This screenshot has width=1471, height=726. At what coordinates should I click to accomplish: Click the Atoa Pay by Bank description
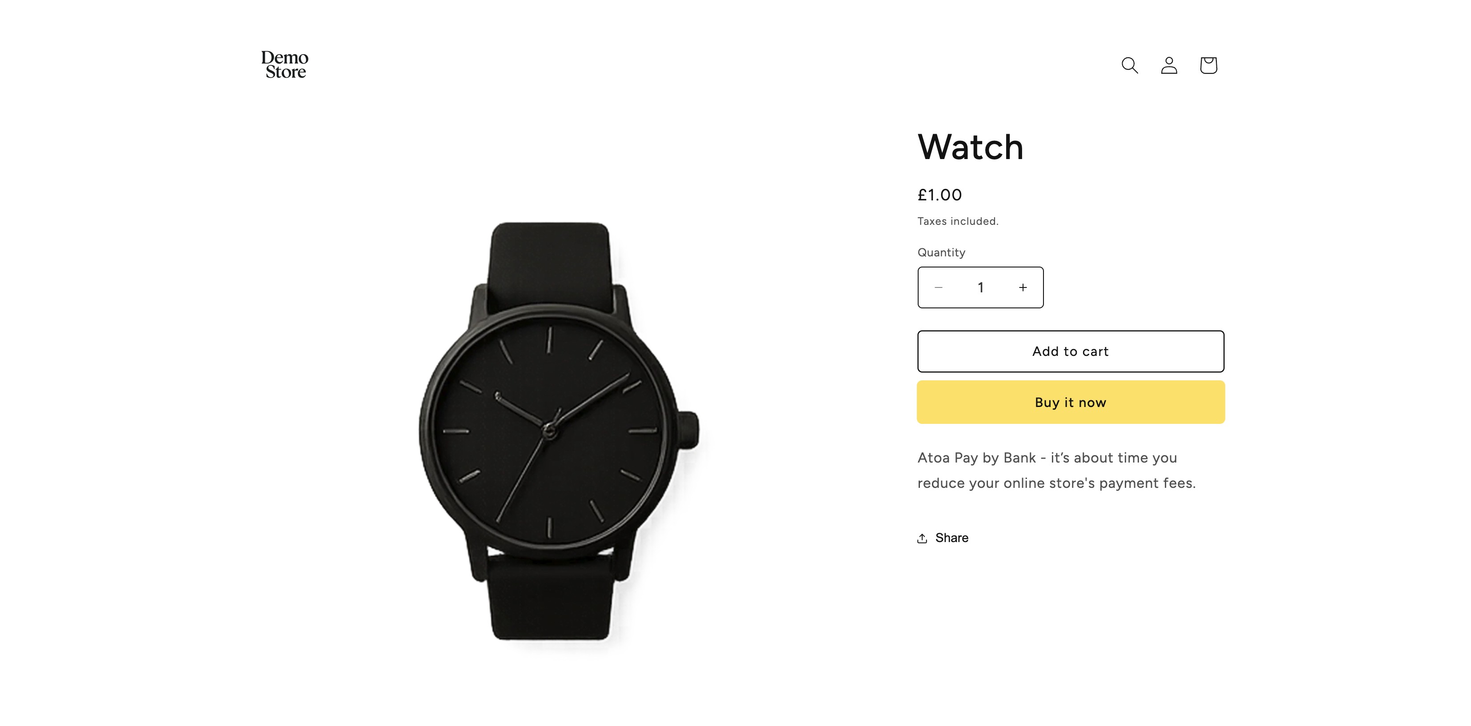pos(1056,471)
